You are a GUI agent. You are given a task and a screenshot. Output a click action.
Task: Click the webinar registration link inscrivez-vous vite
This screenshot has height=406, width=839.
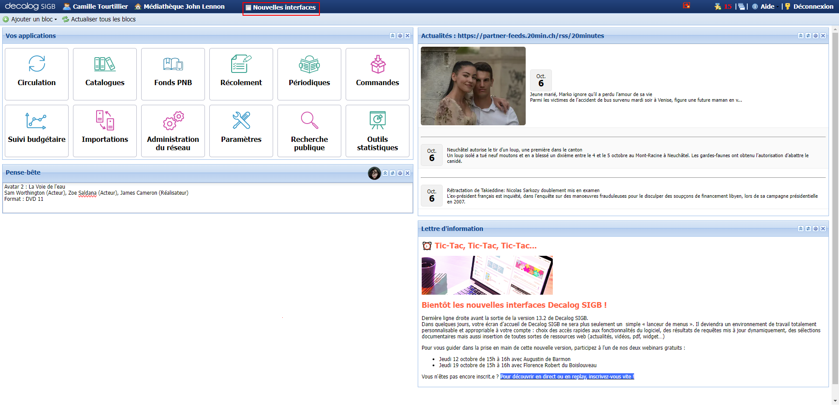[x=567, y=376]
